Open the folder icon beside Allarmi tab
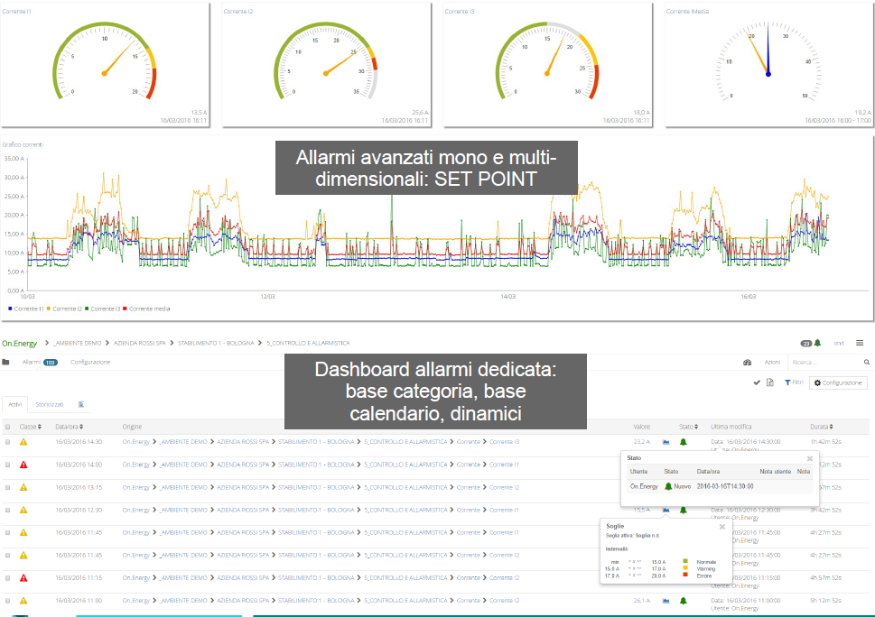 [5, 363]
